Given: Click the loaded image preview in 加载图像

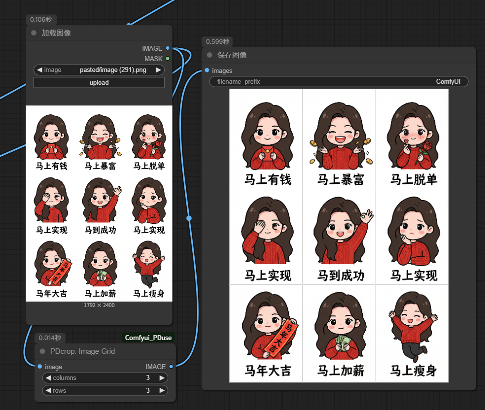Looking at the screenshot, I should [99, 204].
